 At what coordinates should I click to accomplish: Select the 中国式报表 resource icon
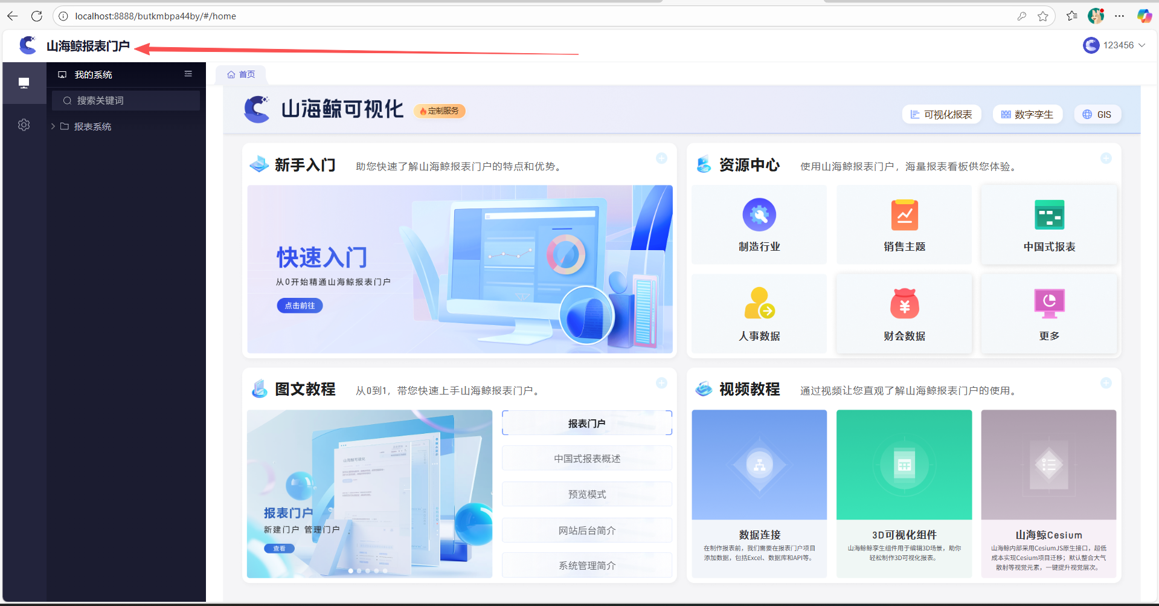click(x=1049, y=215)
